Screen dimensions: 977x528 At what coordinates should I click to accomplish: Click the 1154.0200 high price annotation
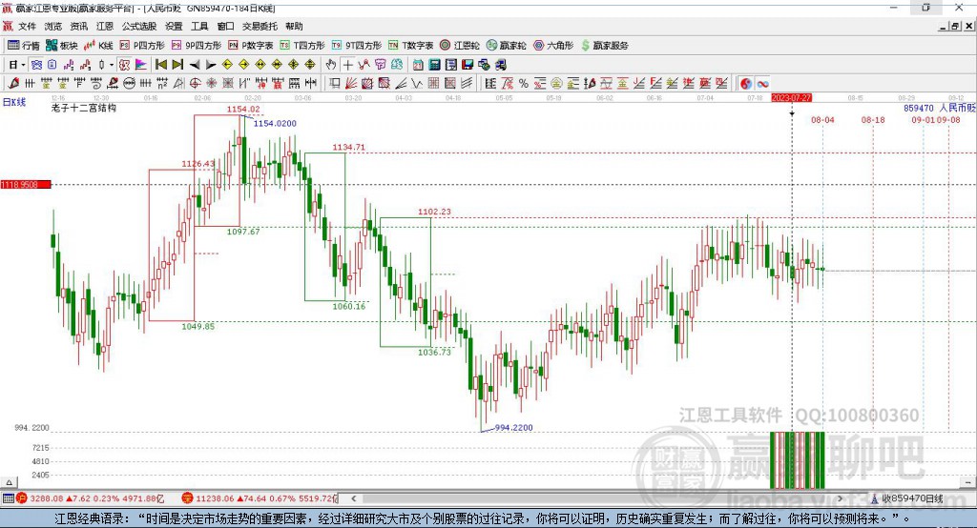pyautogui.click(x=275, y=123)
